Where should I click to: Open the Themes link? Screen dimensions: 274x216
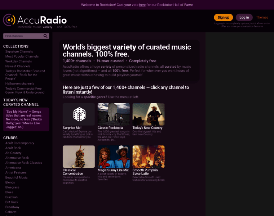point(262,17)
